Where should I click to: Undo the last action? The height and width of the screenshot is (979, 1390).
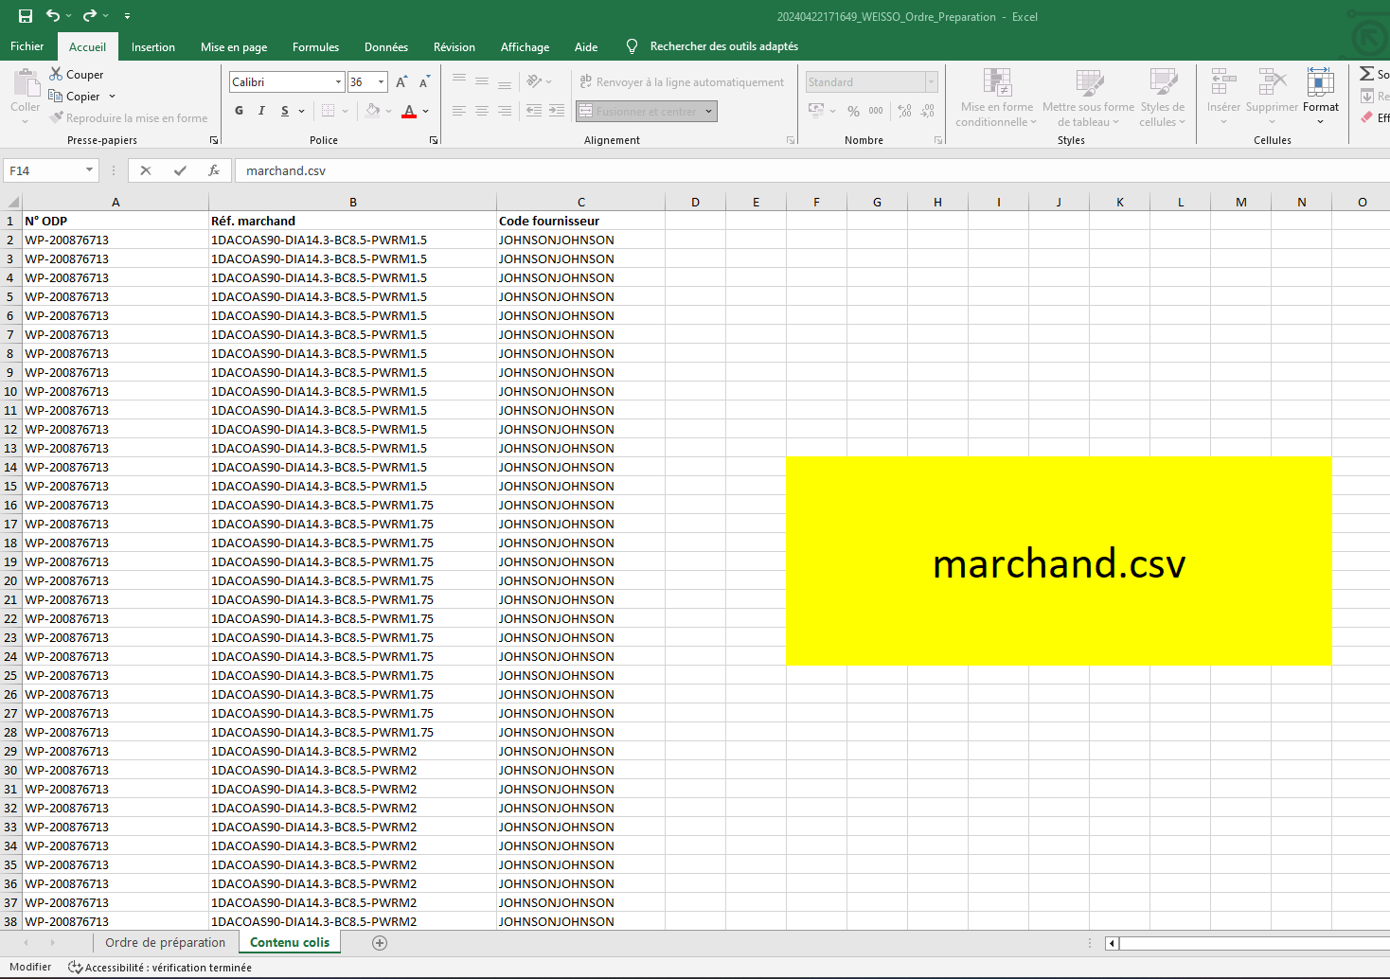point(53,16)
